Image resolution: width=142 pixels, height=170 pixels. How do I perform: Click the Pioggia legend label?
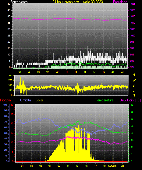(x=5, y=100)
